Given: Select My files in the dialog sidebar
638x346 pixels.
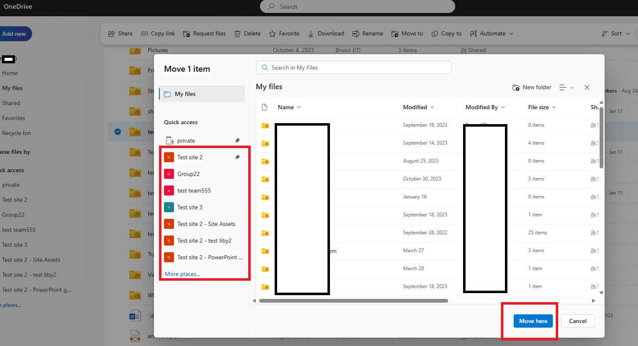Looking at the screenshot, I should tap(202, 94).
